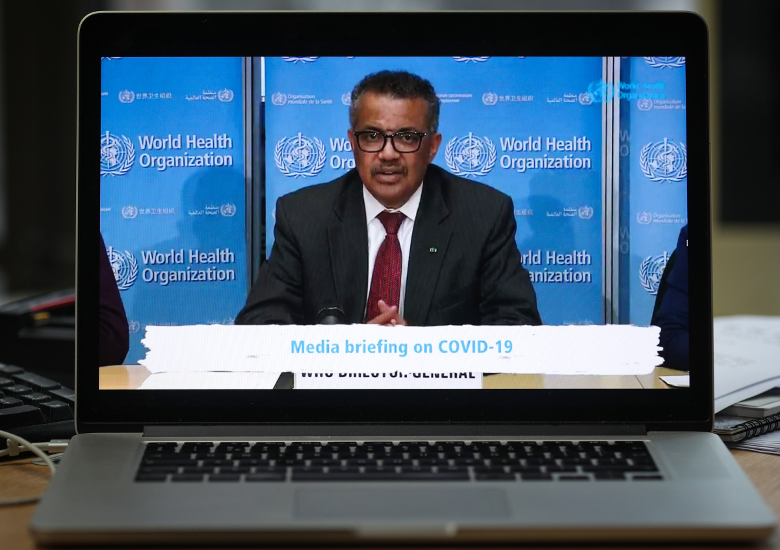780x550 pixels.
Task: Click the 'Media briefing on COVID-19' caption
Action: pos(401,347)
